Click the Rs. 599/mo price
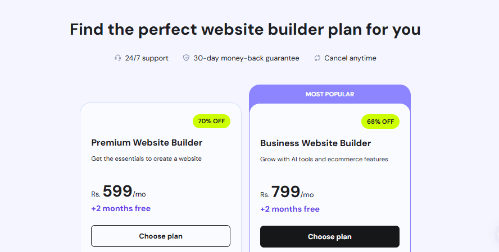This screenshot has height=252, width=499. (x=119, y=192)
